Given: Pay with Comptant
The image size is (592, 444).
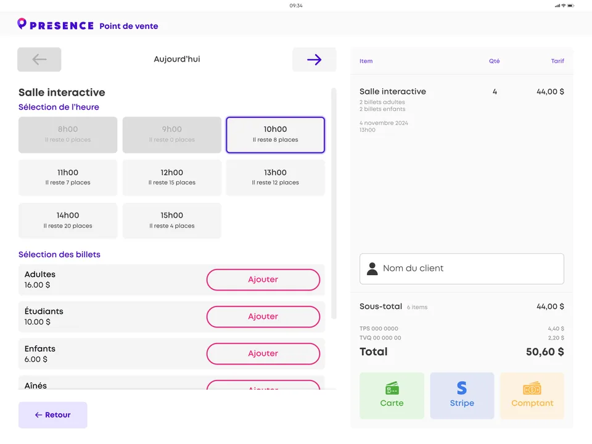Looking at the screenshot, I should click(x=532, y=396).
